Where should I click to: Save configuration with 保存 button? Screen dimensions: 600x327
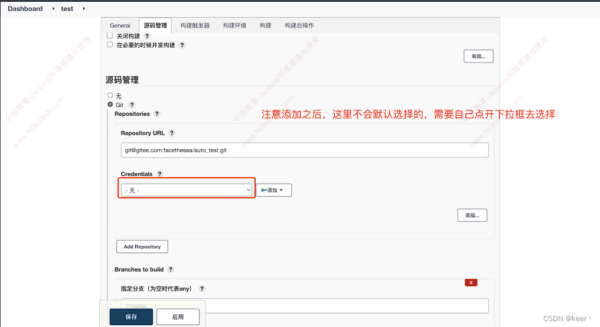click(x=131, y=317)
